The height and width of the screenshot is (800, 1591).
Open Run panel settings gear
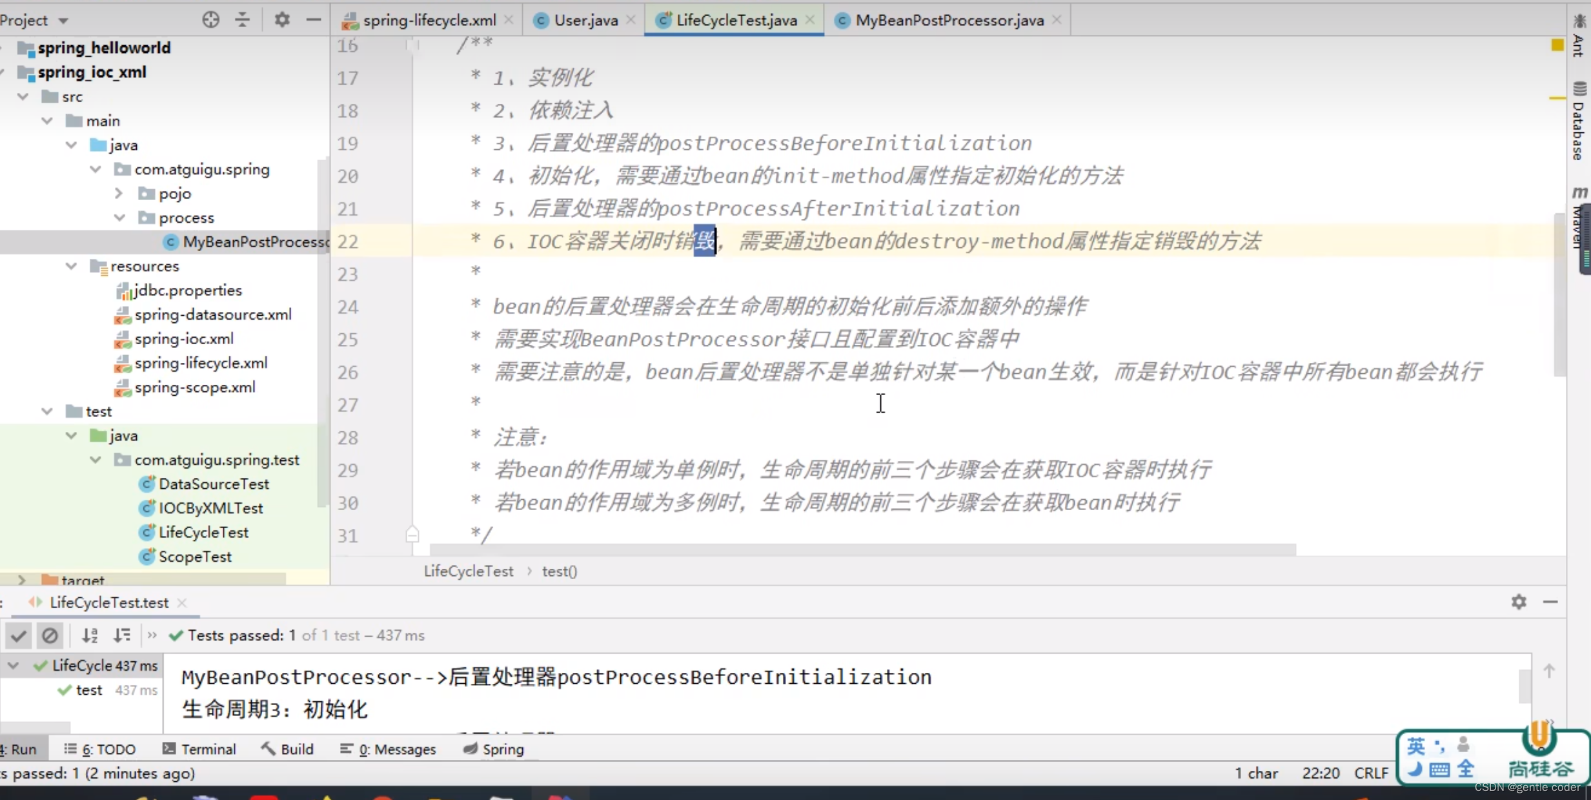point(1519,602)
